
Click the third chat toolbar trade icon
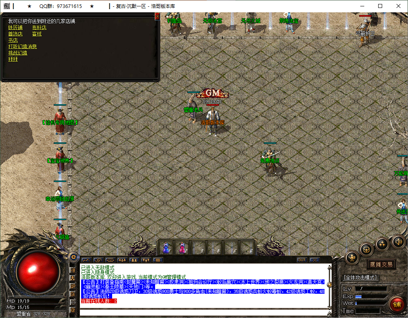pyautogui.click(x=110, y=260)
